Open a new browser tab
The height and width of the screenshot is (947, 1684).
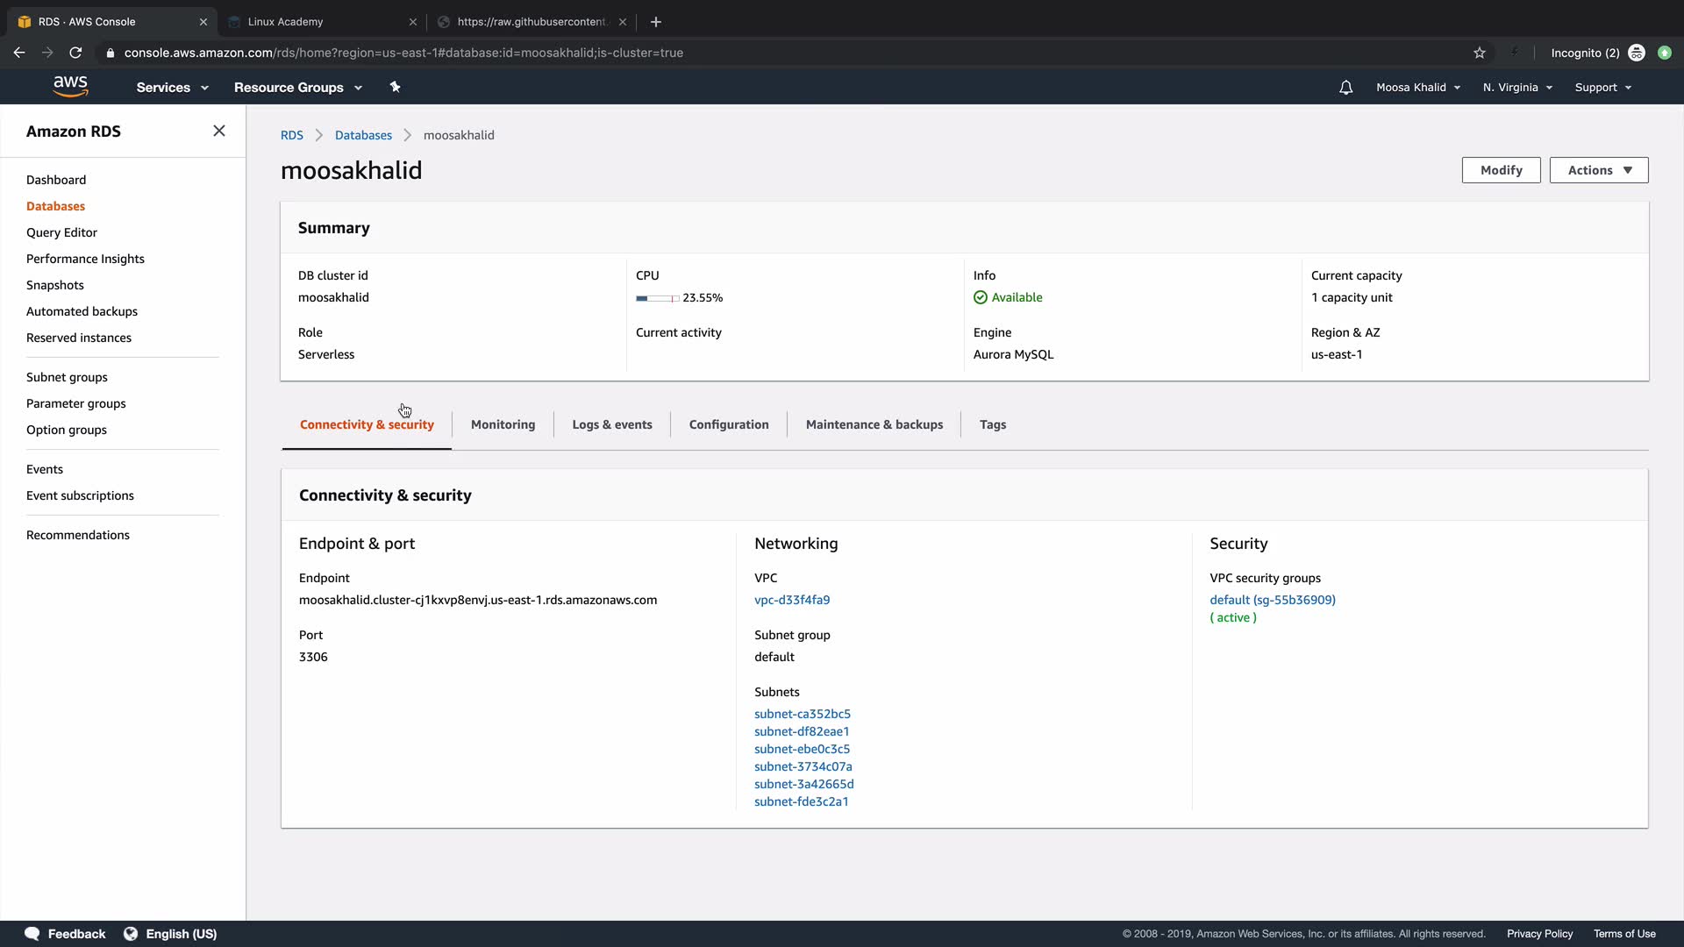click(x=656, y=22)
